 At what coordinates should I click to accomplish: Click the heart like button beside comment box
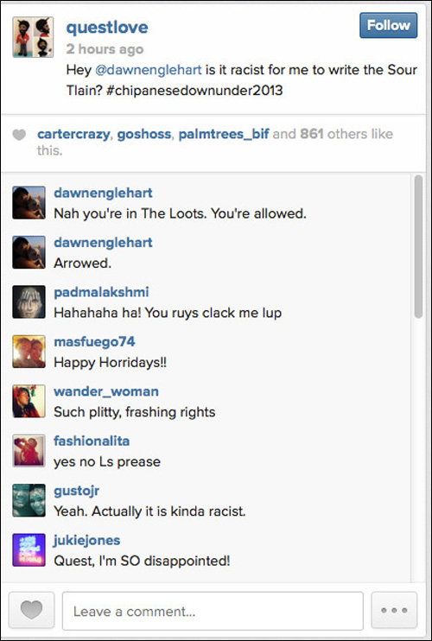pos(31,611)
